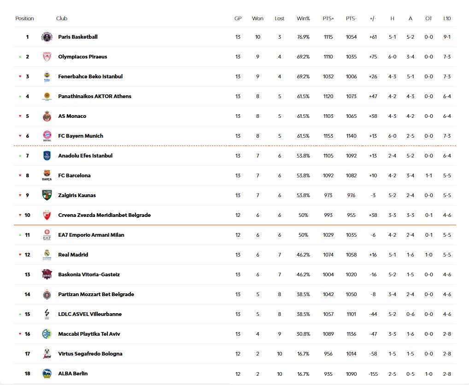
Task: Click the Paris Basketball club logo
Action: pos(47,37)
